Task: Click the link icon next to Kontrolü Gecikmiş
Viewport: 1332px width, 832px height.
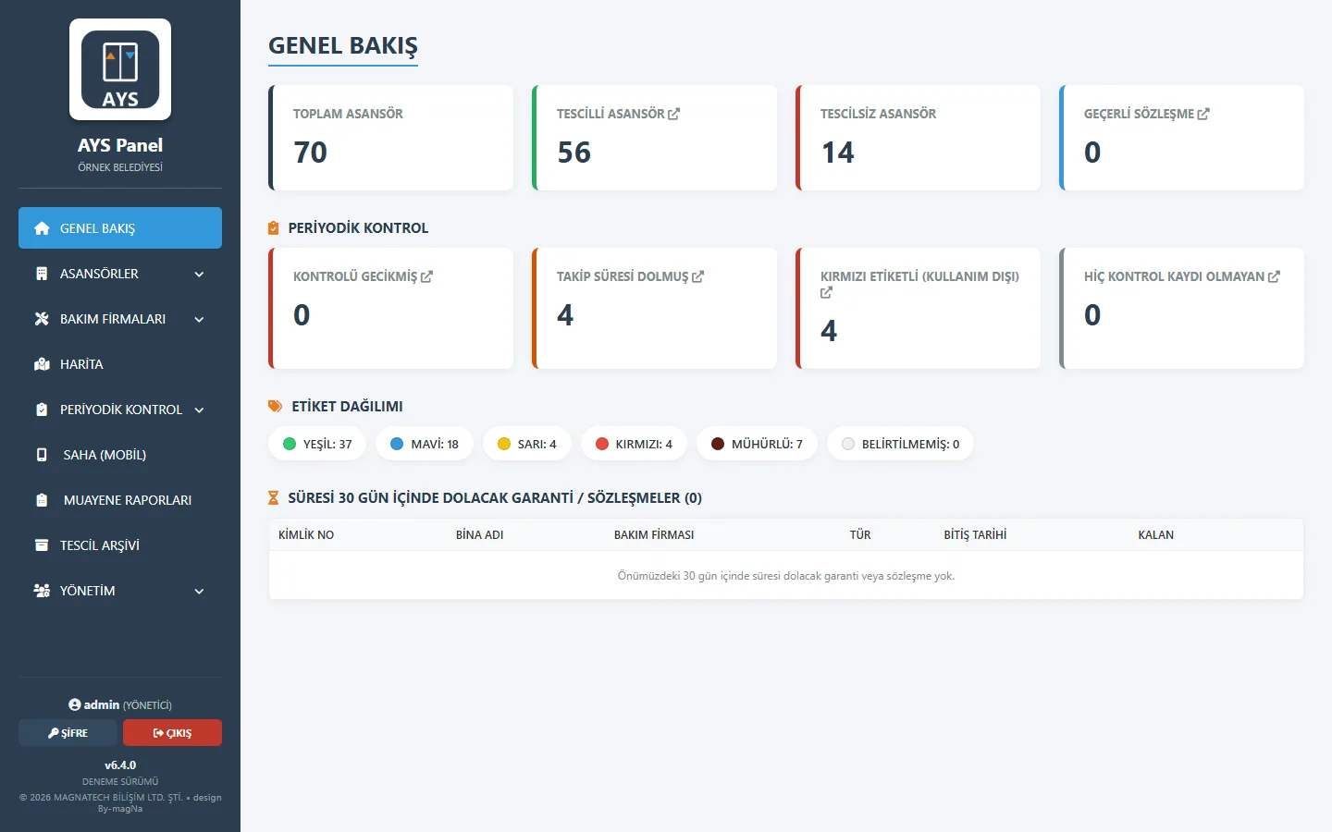Action: click(x=426, y=276)
